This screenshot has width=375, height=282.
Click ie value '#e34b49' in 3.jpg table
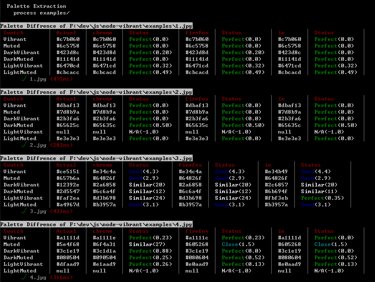(276, 172)
